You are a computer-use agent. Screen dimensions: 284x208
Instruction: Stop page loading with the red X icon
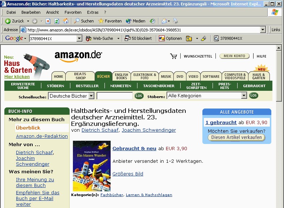click(x=48, y=21)
